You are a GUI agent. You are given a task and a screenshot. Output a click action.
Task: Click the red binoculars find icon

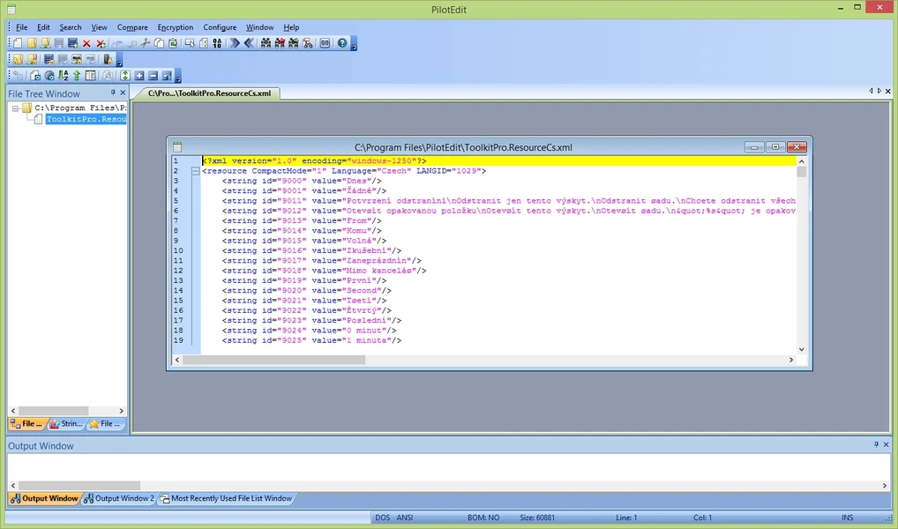pyautogui.click(x=280, y=43)
